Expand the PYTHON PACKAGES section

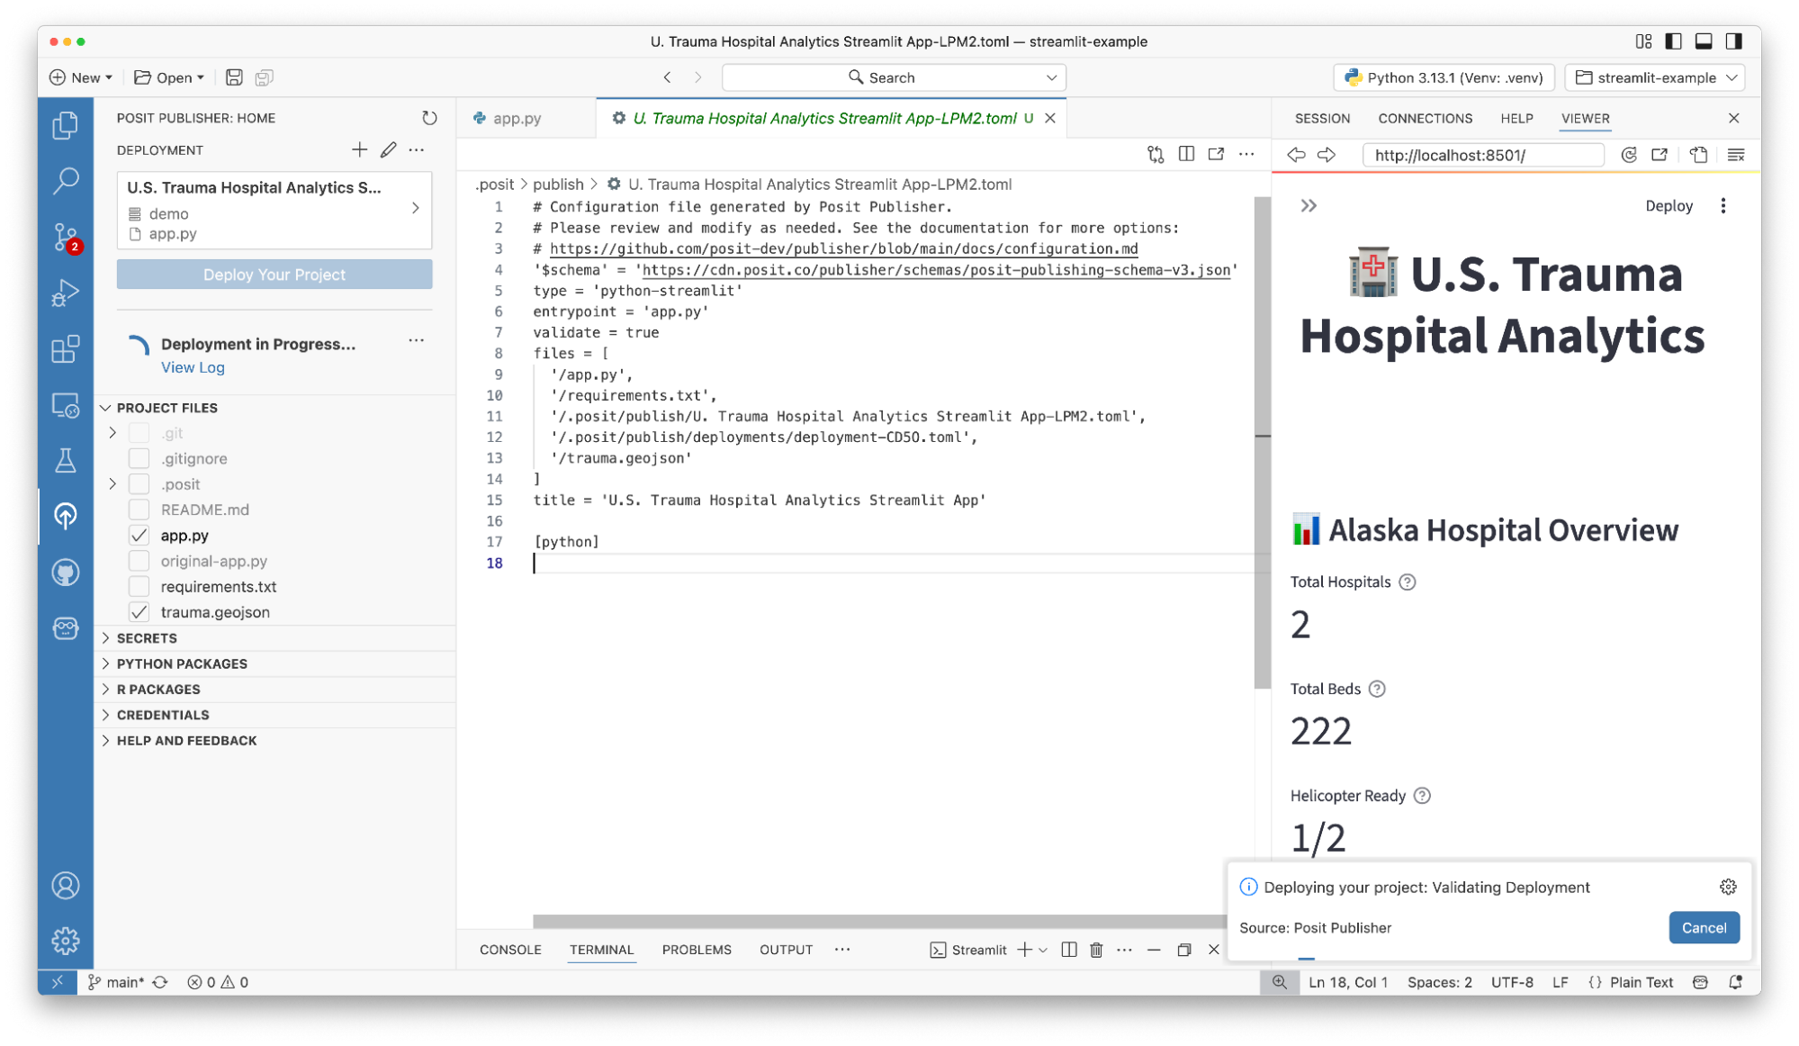click(x=182, y=664)
